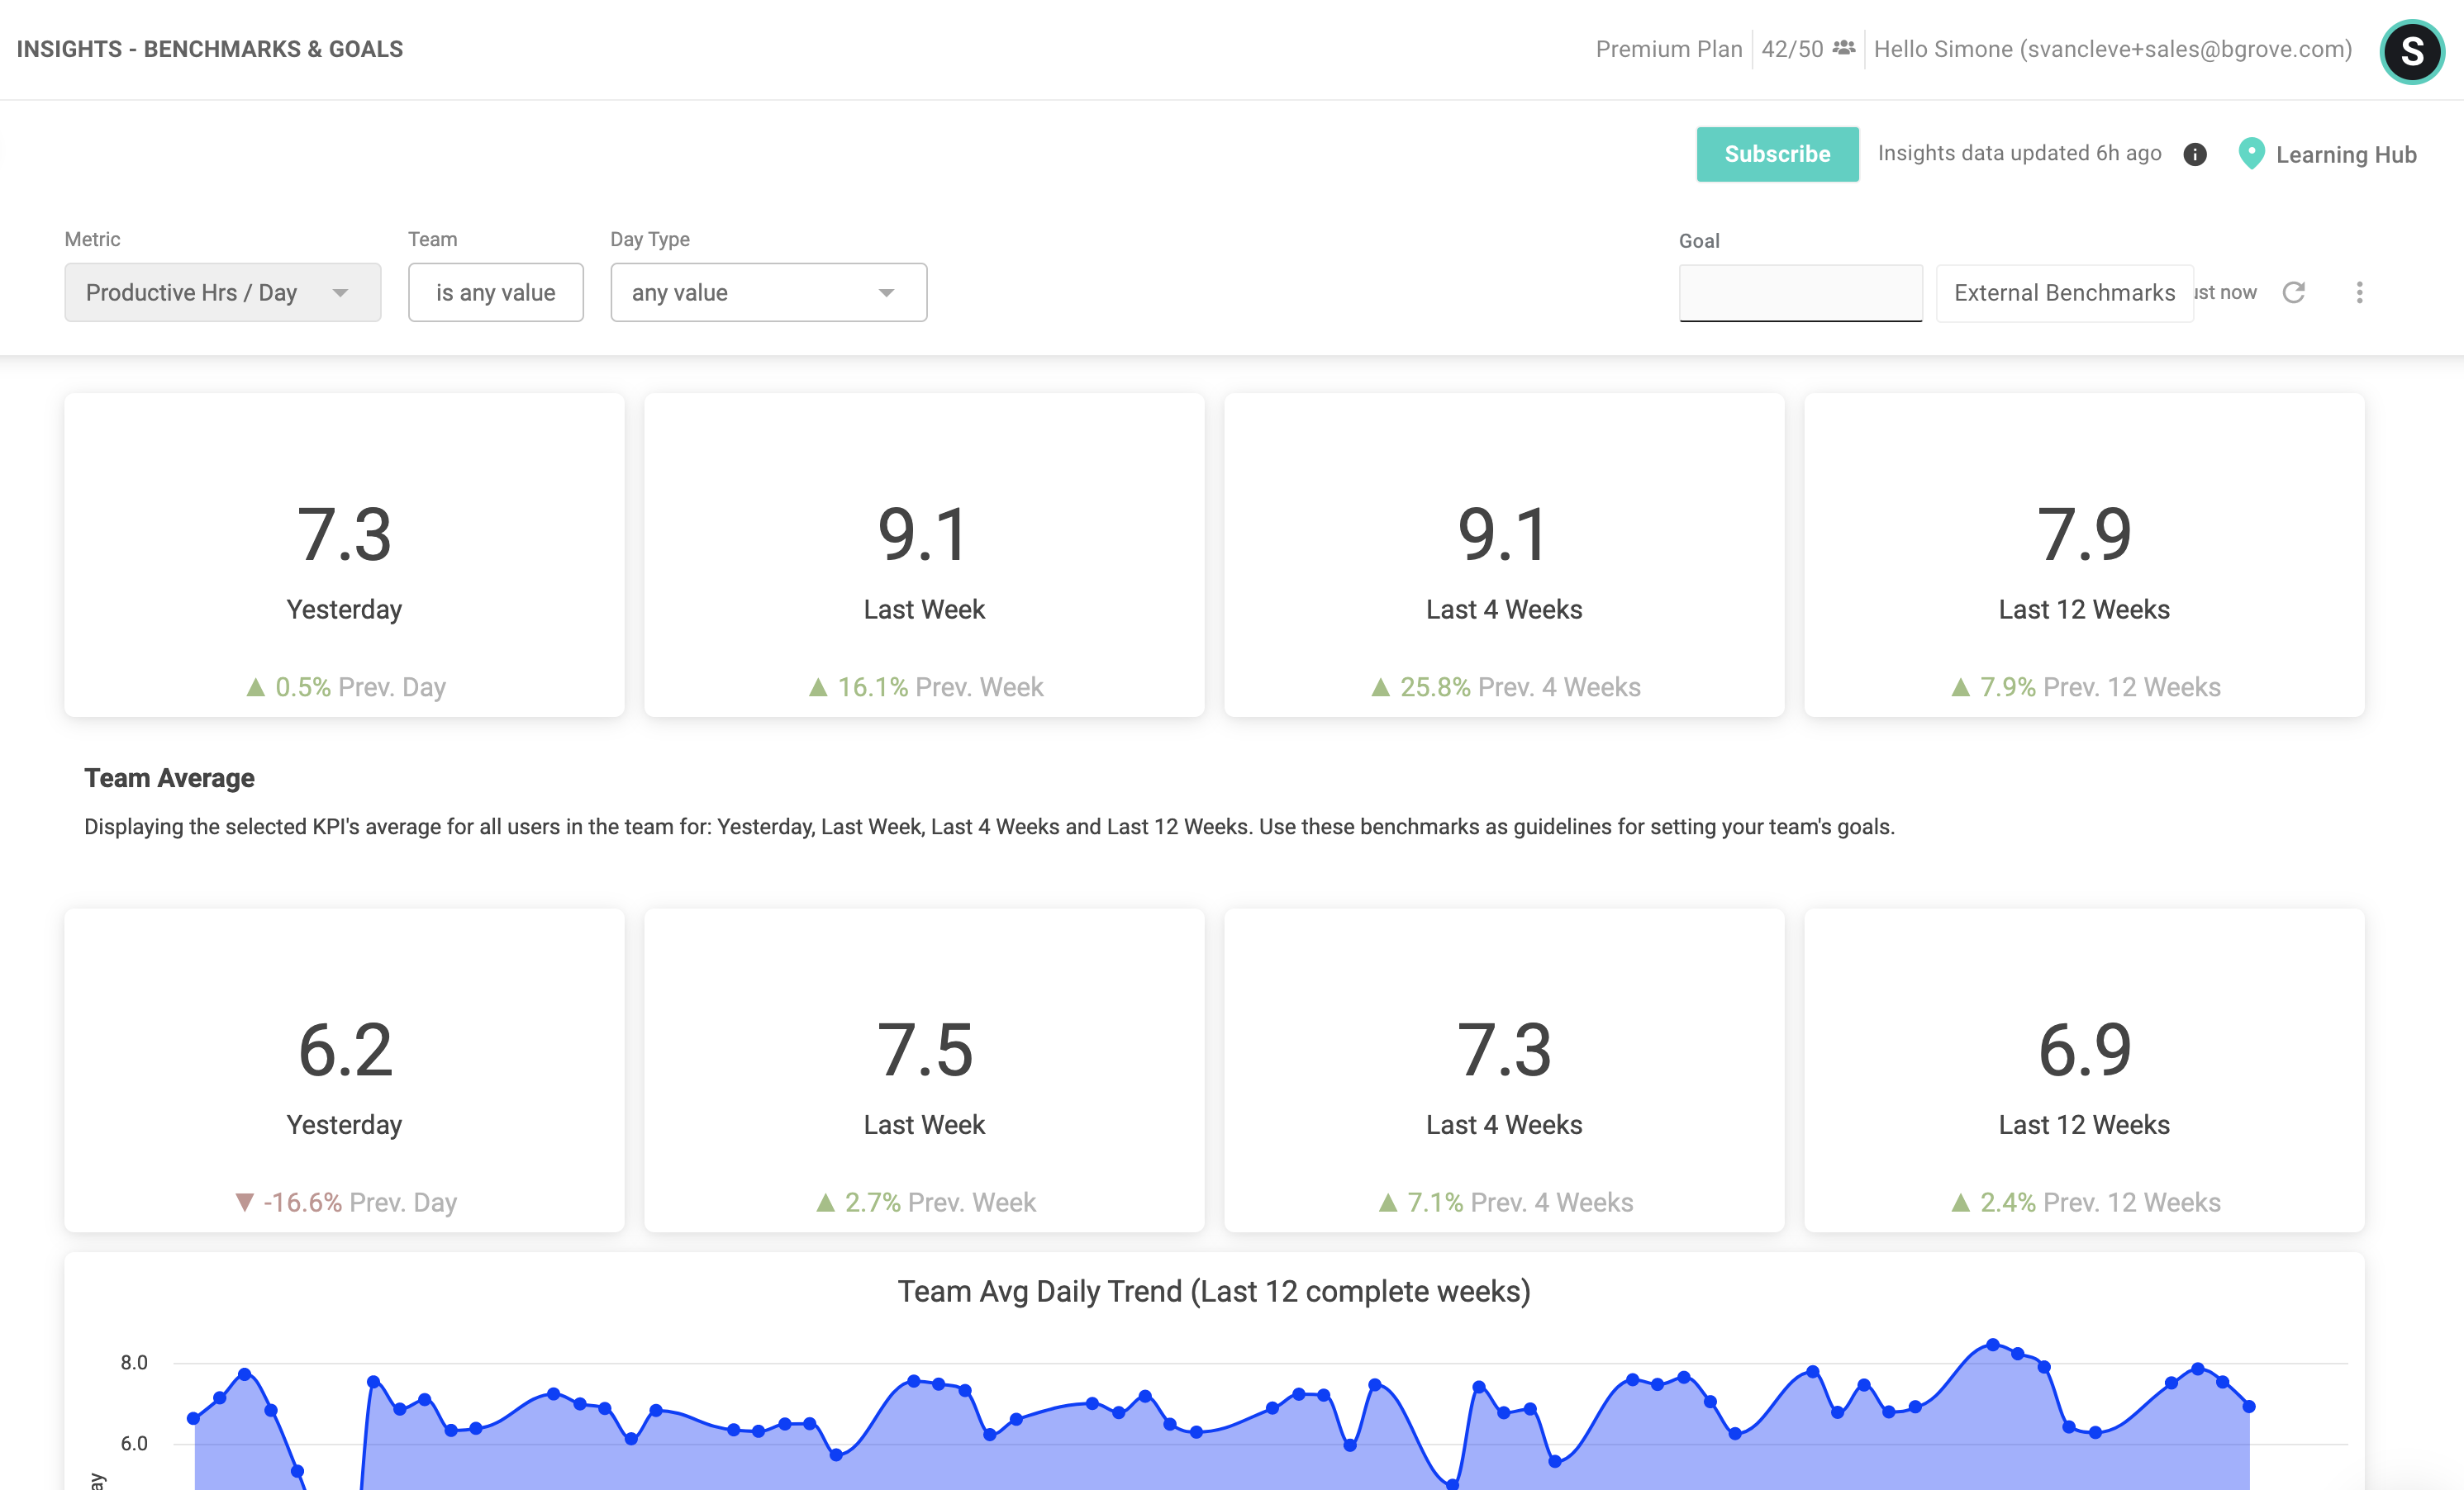Expand the Day Type 'any value' dropdown
This screenshot has height=1490, width=2464.
pyautogui.click(x=768, y=292)
